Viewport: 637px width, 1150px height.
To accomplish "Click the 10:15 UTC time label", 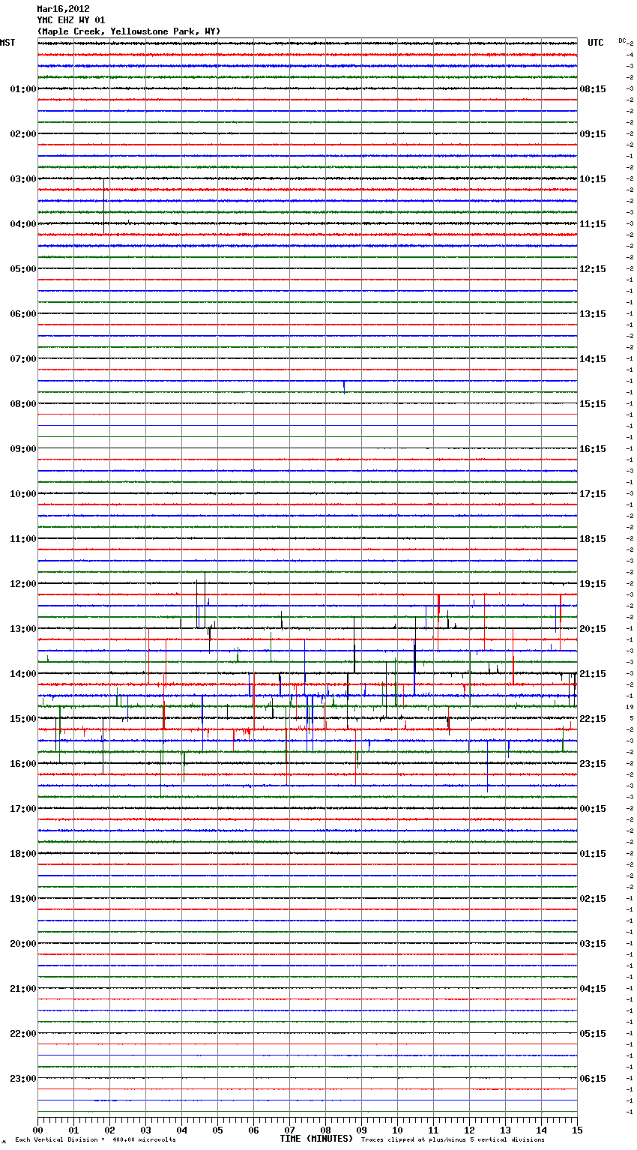I will (x=593, y=179).
